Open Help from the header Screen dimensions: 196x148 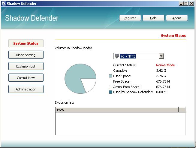[x=153, y=18]
